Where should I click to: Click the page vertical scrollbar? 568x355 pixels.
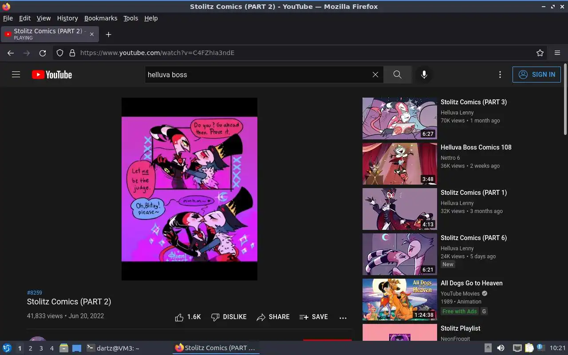tap(565, 100)
